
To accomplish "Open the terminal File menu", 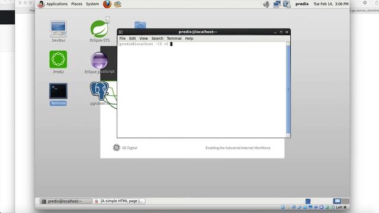I will (x=123, y=38).
